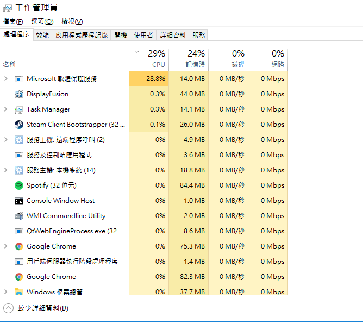The width and height of the screenshot is (363, 322).
Task: Click the 26.0 MB memory cell
Action: coord(189,125)
